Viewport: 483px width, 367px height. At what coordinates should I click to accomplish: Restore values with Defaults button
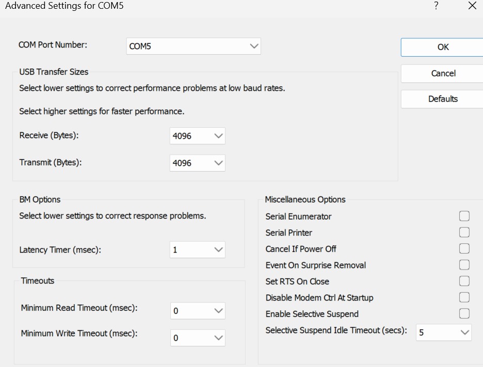442,99
